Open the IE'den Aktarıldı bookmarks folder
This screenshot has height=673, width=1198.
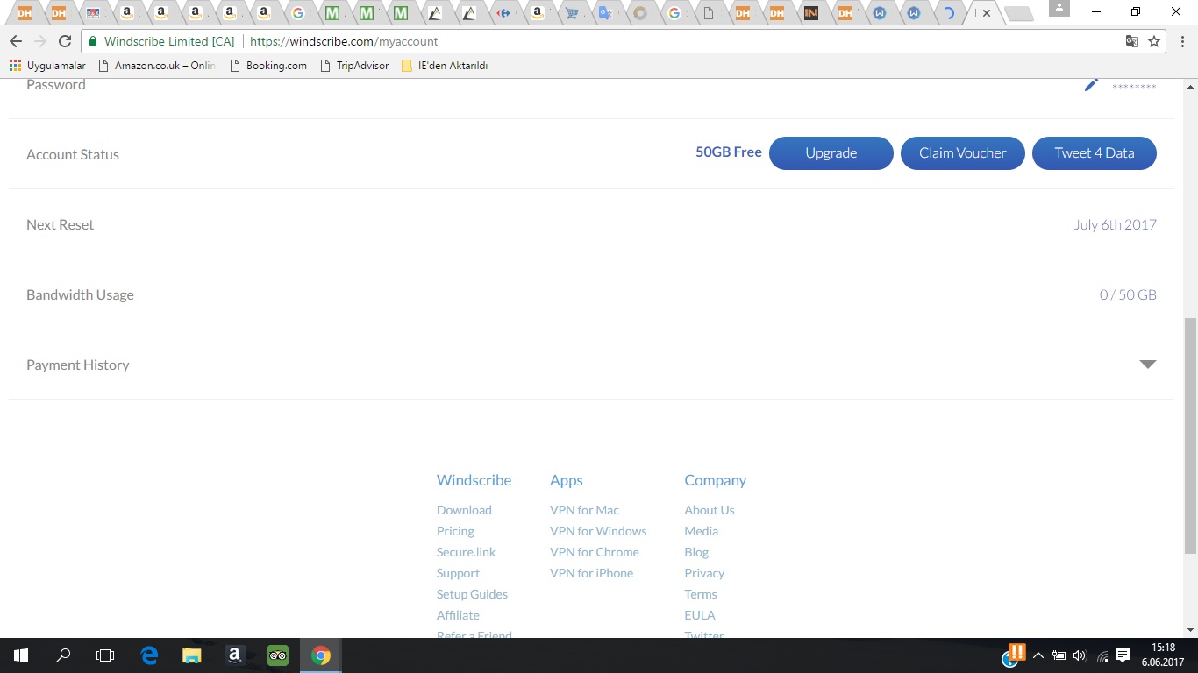pyautogui.click(x=445, y=66)
